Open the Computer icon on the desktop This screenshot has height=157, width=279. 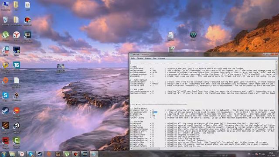click(x=6, y=5)
